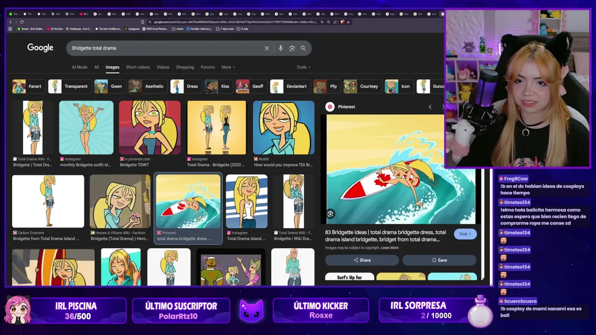Apply the Pfp filter chip
Viewport: 596px width, 335px height.
[x=326, y=86]
